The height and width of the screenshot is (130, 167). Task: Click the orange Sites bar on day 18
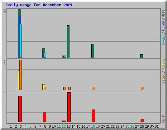94,88
